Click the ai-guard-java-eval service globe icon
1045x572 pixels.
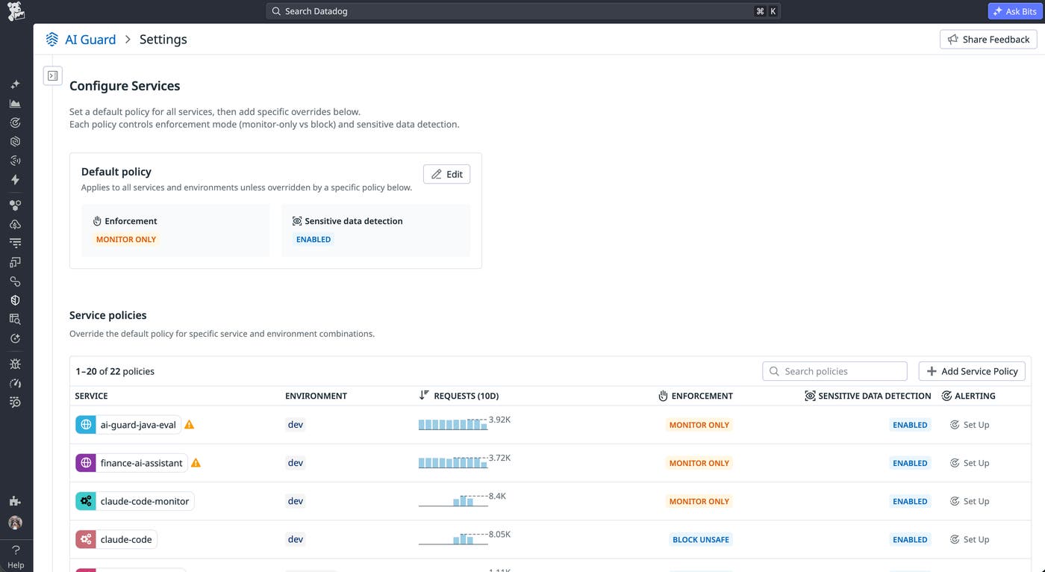86,425
